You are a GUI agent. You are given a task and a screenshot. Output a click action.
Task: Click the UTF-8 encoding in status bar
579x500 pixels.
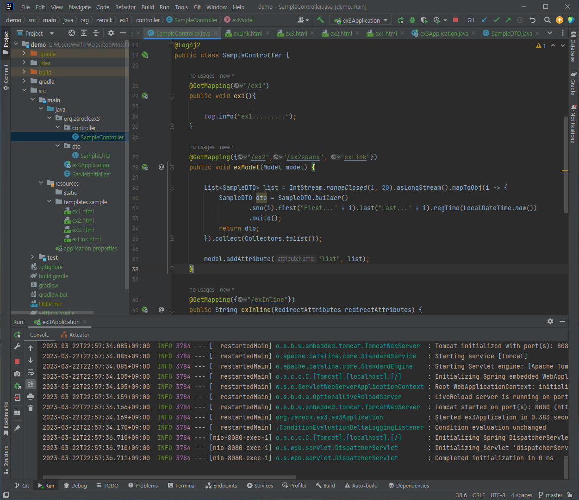(498, 495)
